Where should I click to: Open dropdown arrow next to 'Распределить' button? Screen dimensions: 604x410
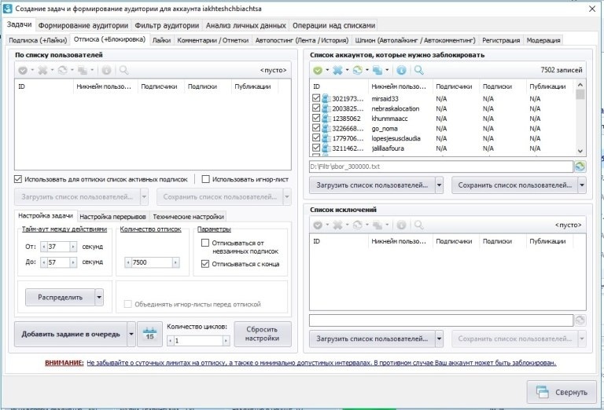pos(99,298)
